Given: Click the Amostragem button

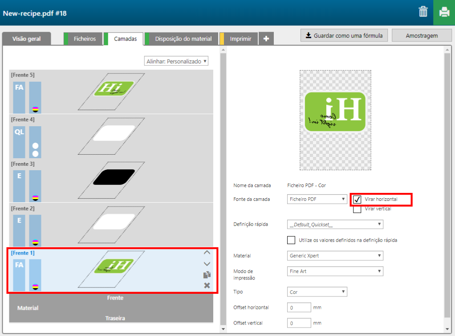Looking at the screenshot, I should 422,36.
